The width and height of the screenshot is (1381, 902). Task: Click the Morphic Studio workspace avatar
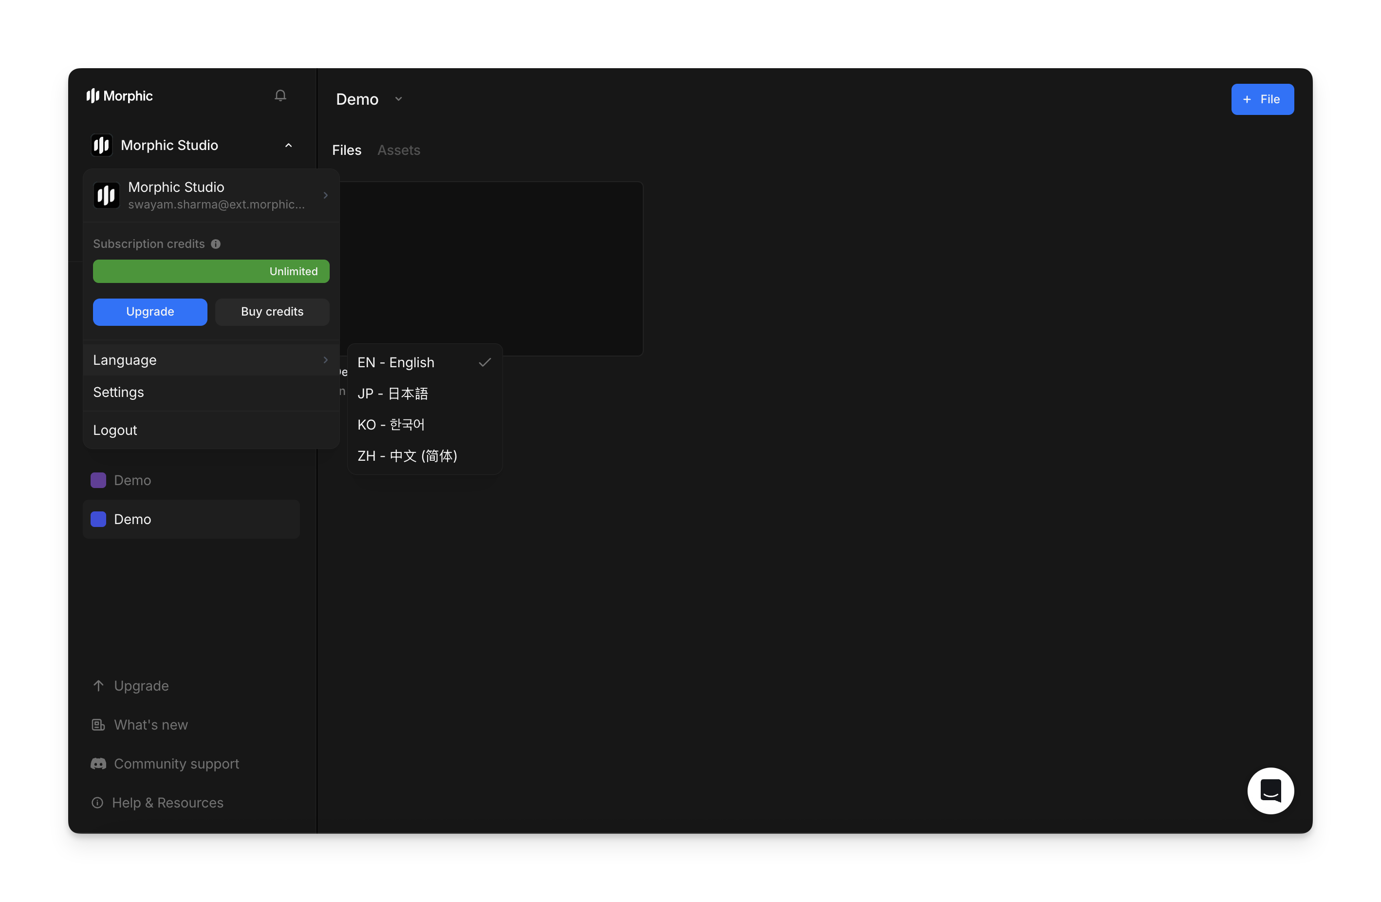tap(106, 196)
